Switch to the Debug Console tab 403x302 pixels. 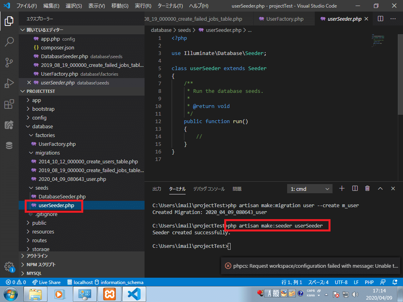[x=209, y=189]
